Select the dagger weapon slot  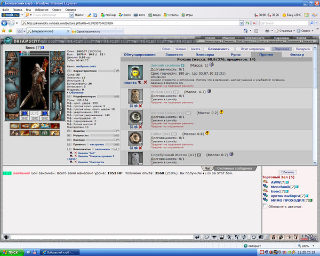coord(12,83)
